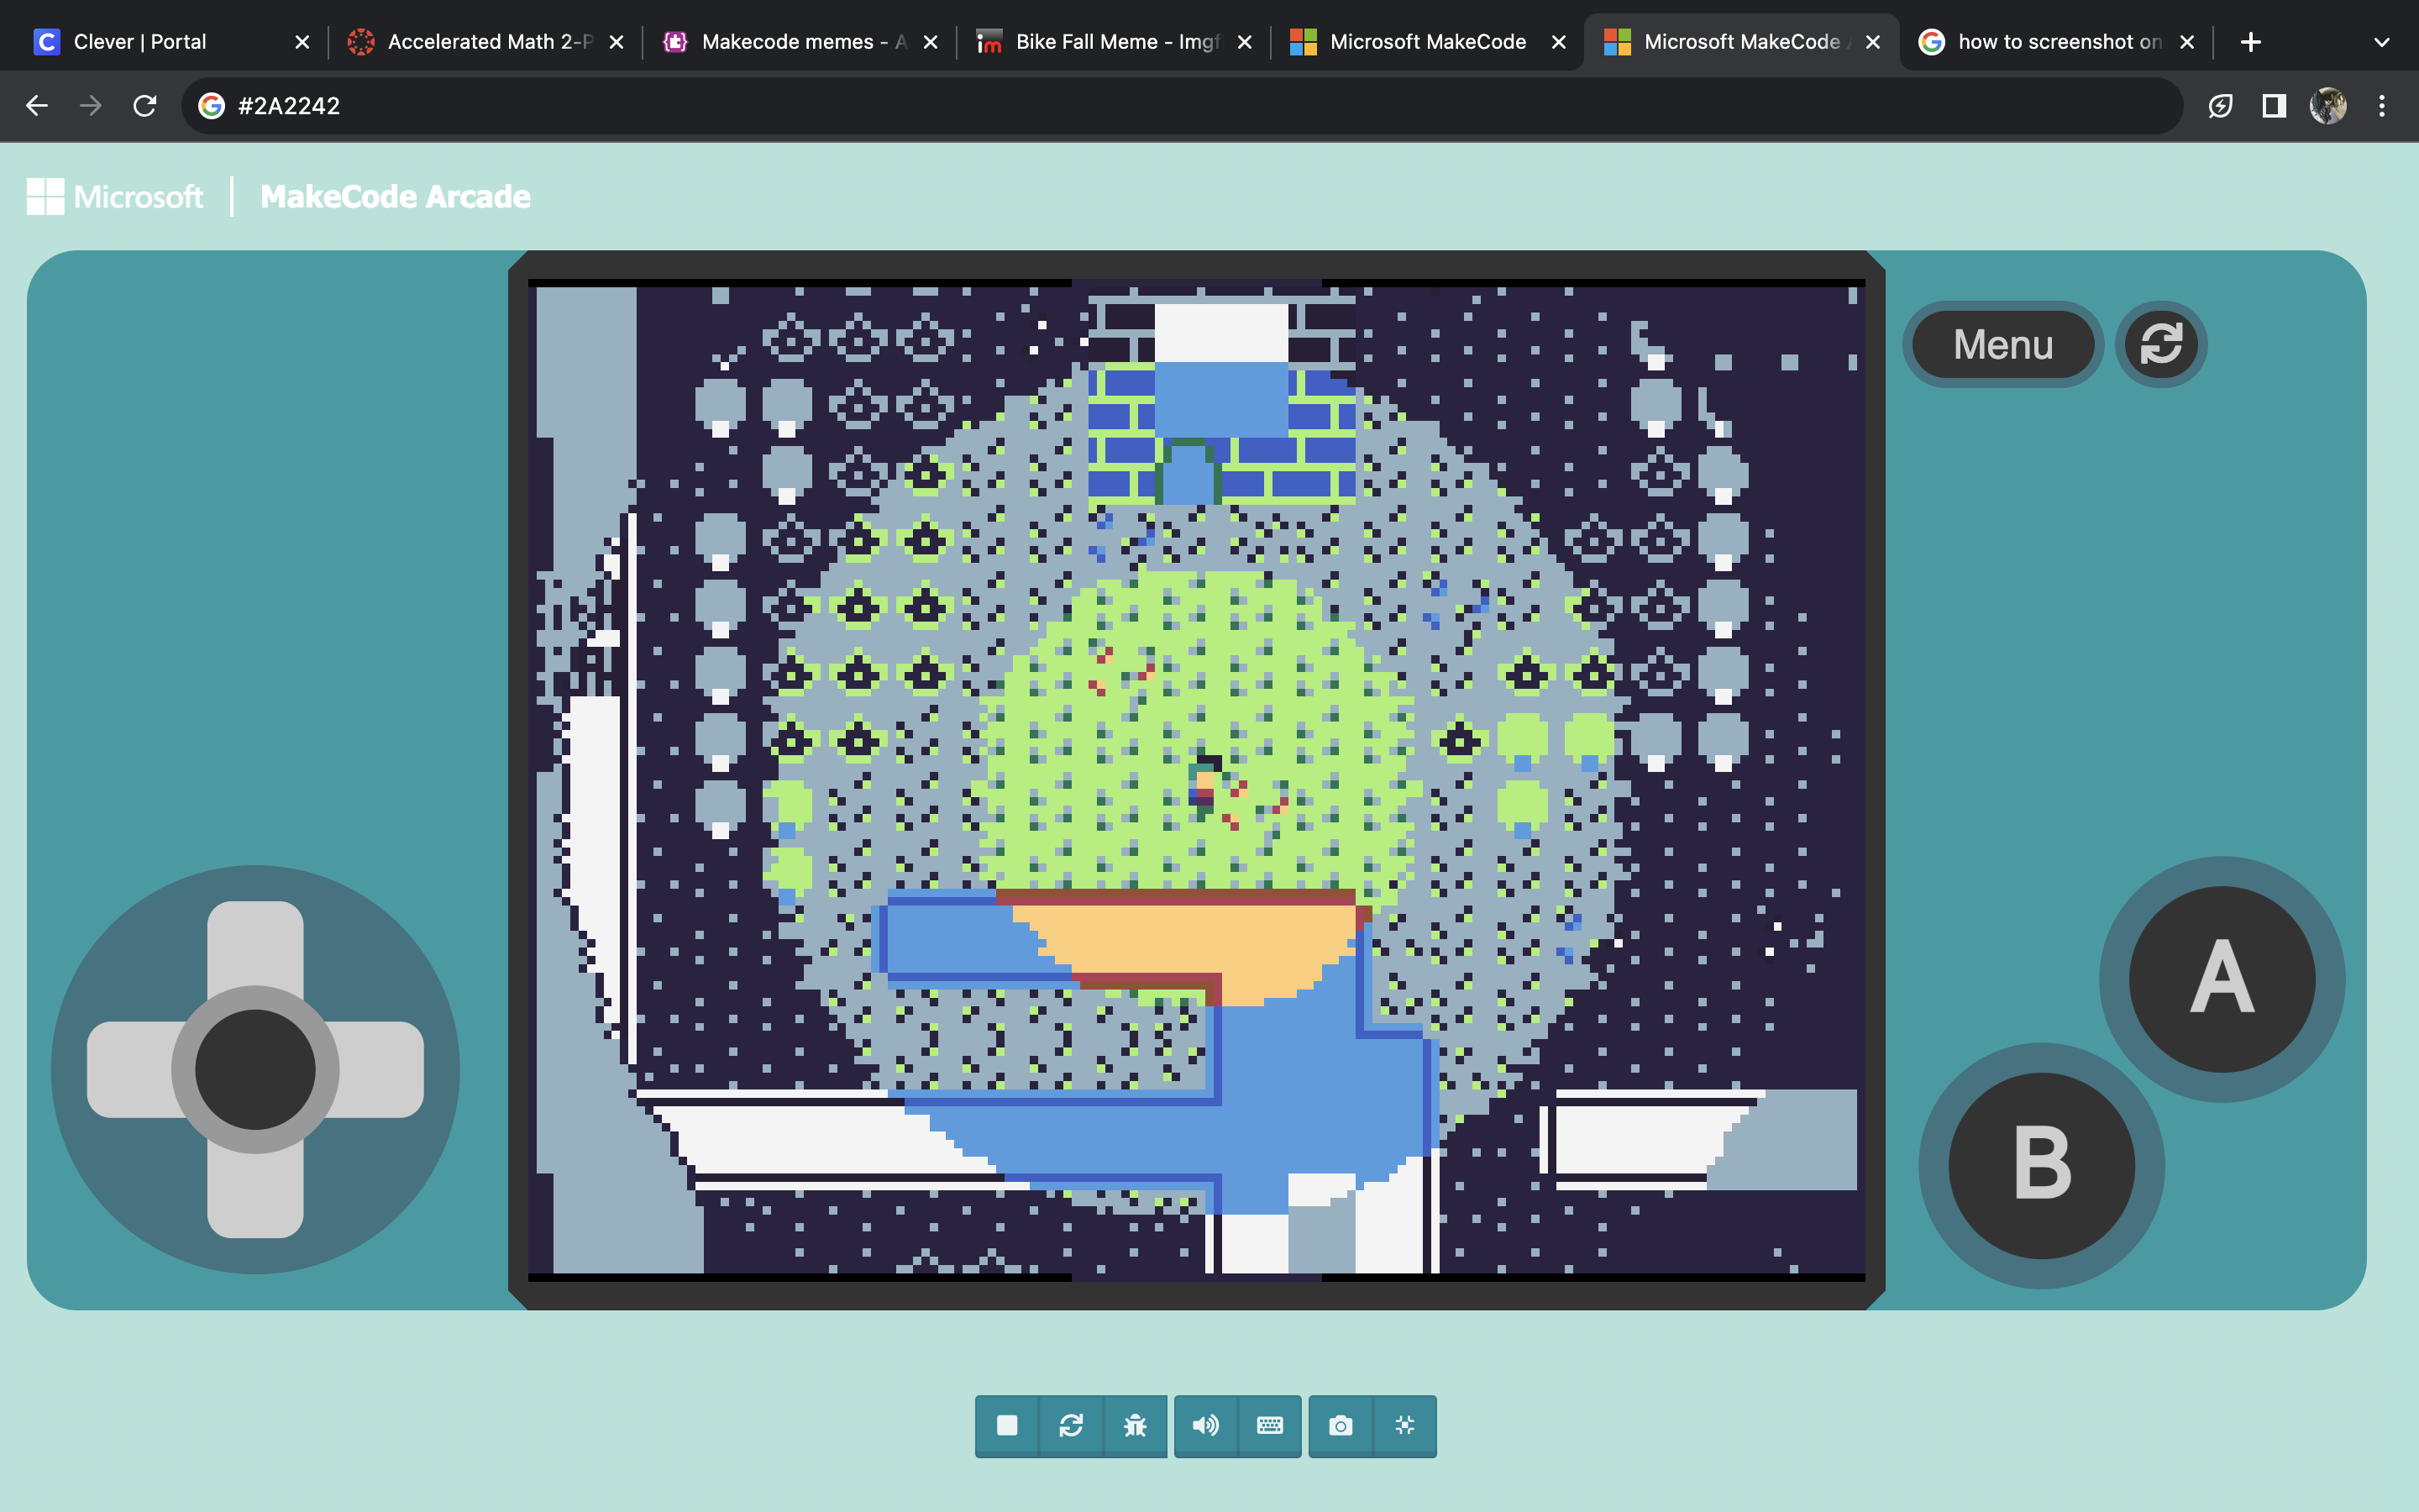Open the Chrome three-dot menu
This screenshot has width=2419, height=1512.
[2381, 106]
